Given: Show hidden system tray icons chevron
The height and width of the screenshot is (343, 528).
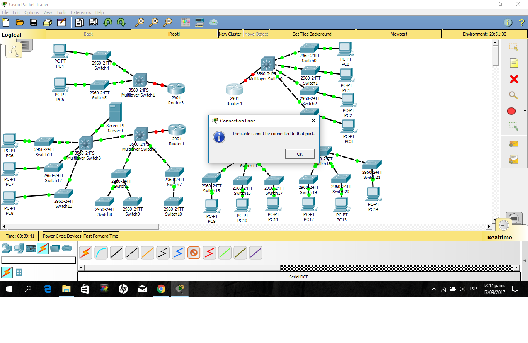Looking at the screenshot, I should (x=434, y=289).
